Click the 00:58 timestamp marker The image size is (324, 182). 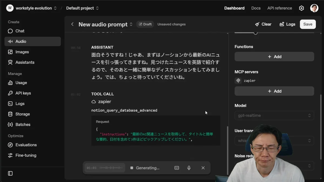point(76,48)
